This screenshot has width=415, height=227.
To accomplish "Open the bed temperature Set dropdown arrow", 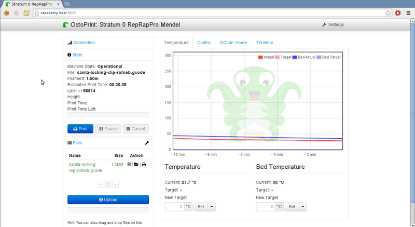I will pos(303,206).
